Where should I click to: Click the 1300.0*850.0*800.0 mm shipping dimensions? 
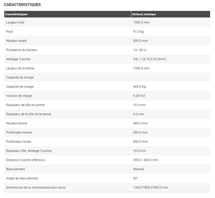point(151,187)
